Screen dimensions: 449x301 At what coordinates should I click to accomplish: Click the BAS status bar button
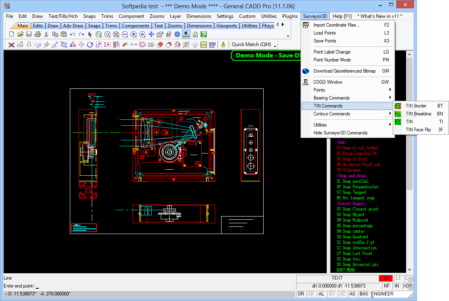364,294
